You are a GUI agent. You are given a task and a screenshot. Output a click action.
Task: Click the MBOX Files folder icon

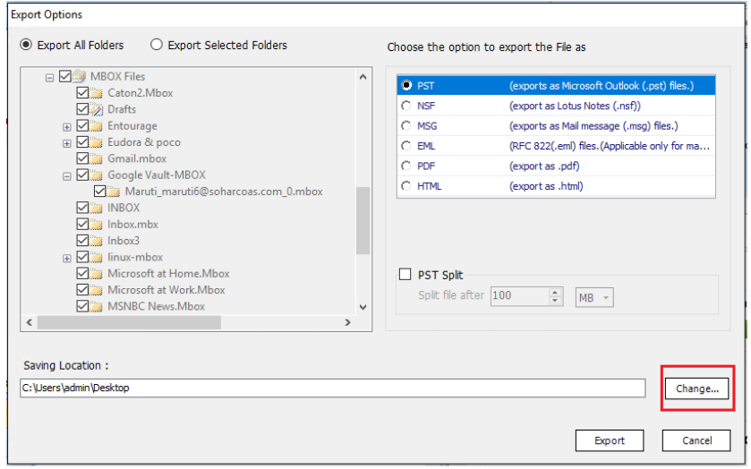(x=80, y=77)
